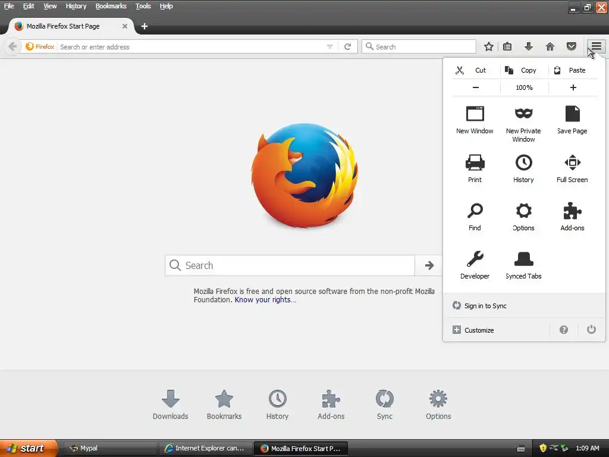The height and width of the screenshot is (457, 609).
Task: Close the hamburger menu button
Action: (x=596, y=46)
